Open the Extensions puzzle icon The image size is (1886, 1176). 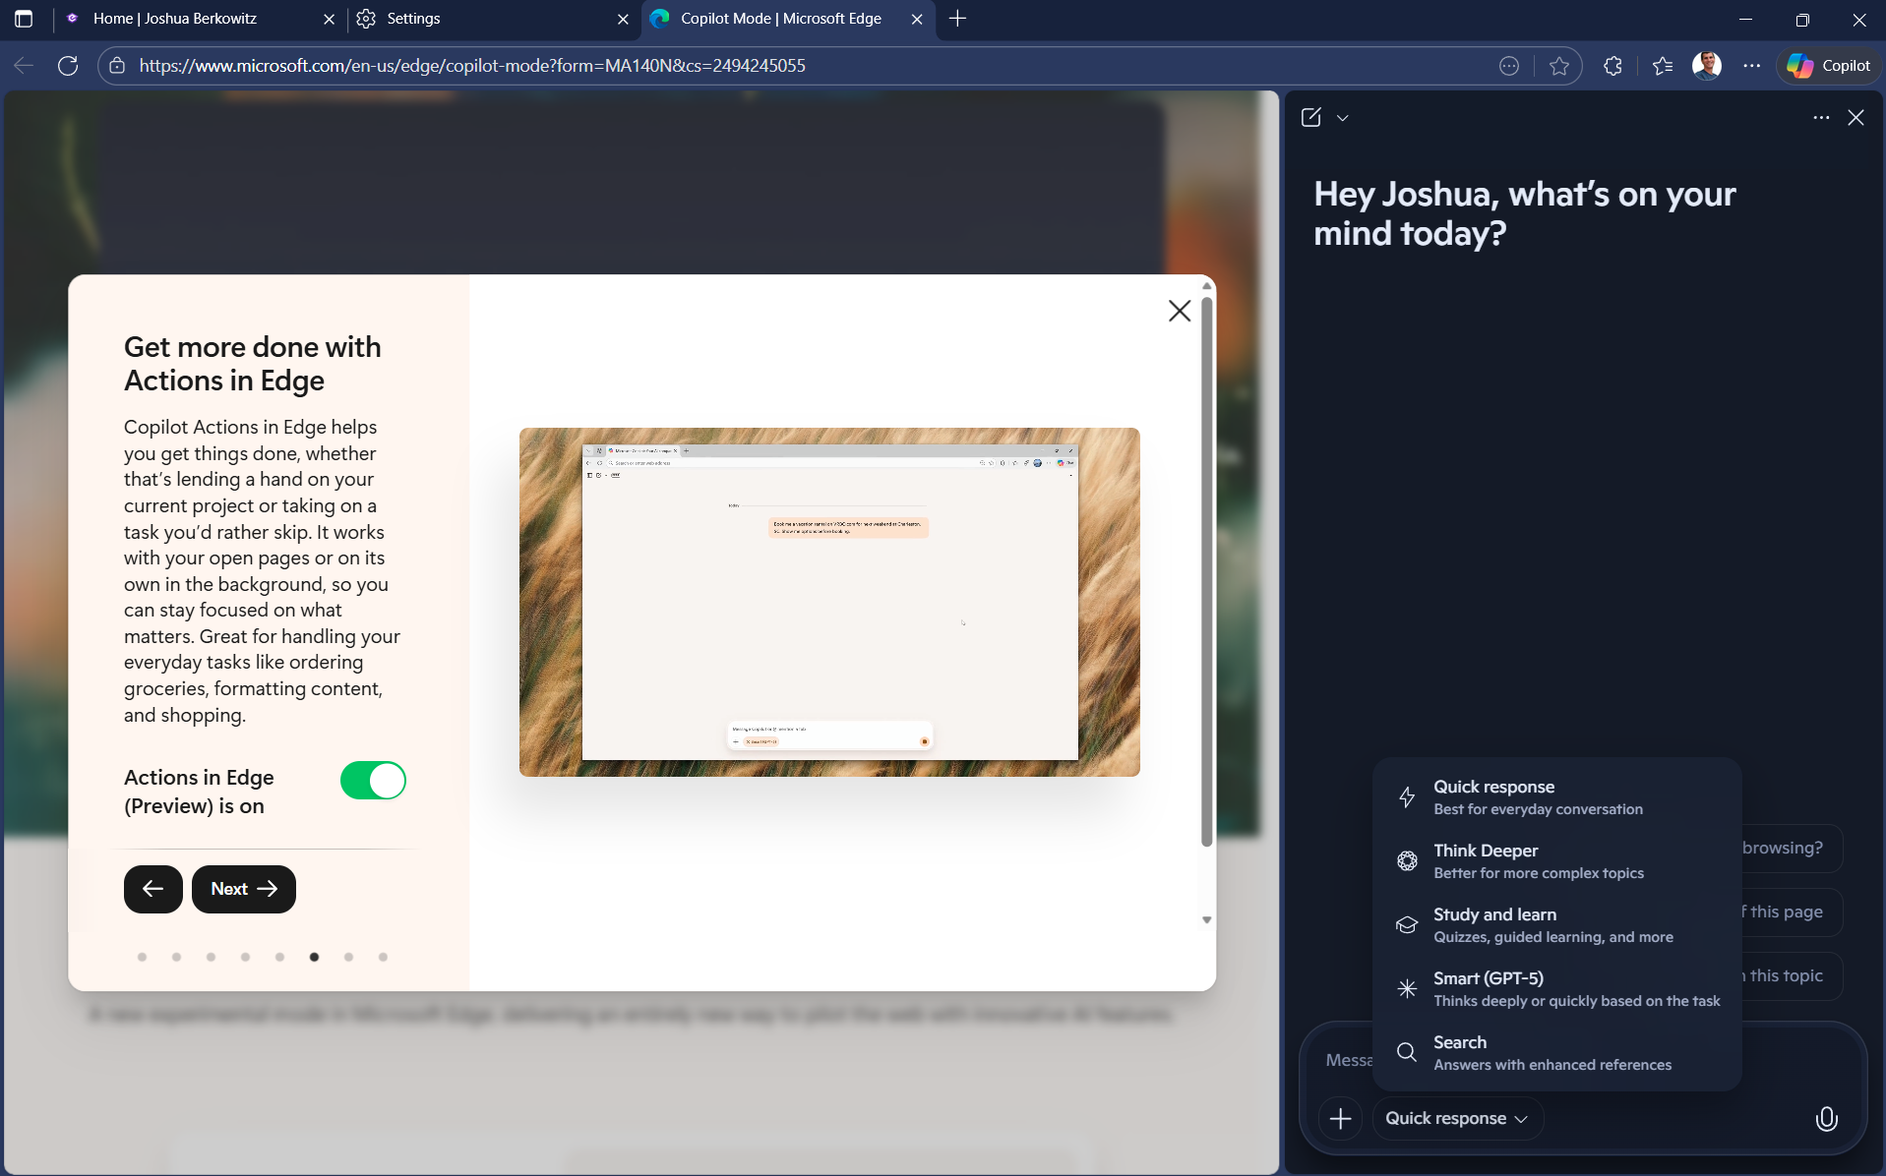click(x=1612, y=66)
